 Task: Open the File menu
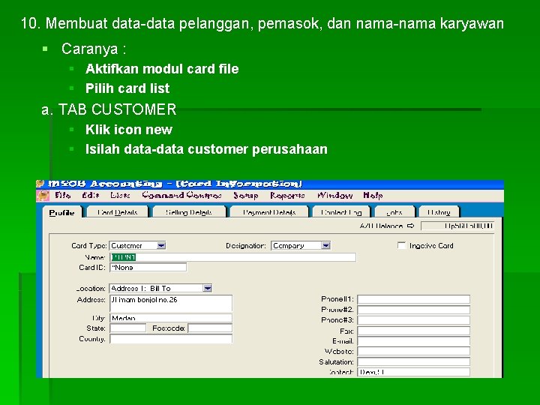click(x=63, y=195)
